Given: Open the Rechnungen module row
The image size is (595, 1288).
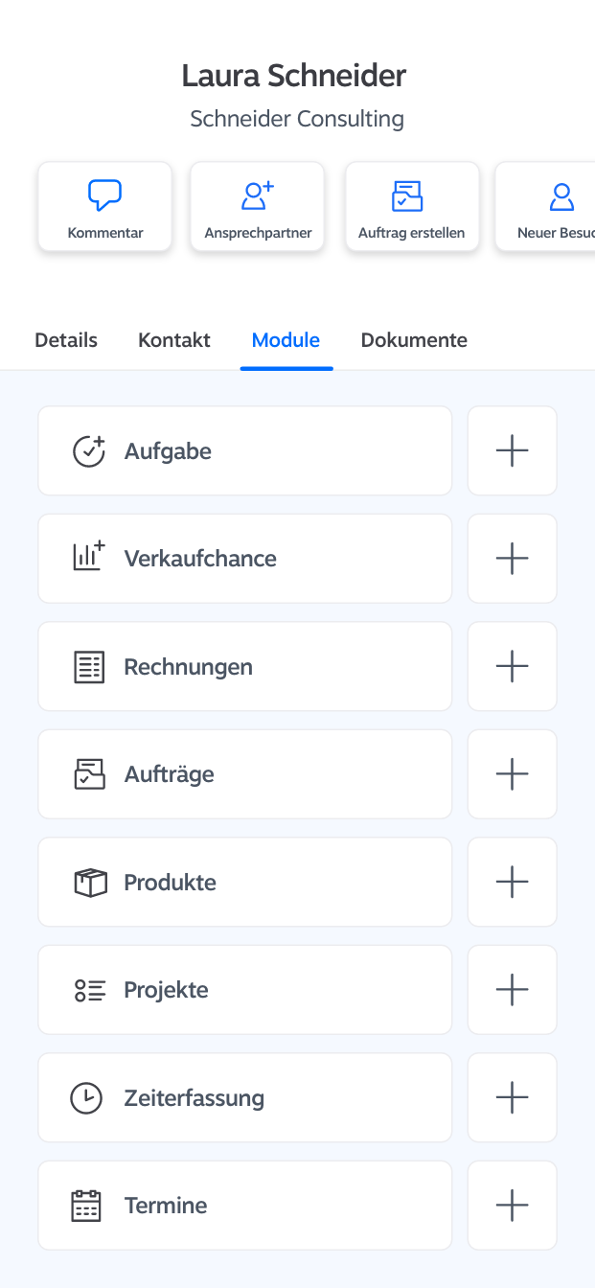Looking at the screenshot, I should point(244,666).
